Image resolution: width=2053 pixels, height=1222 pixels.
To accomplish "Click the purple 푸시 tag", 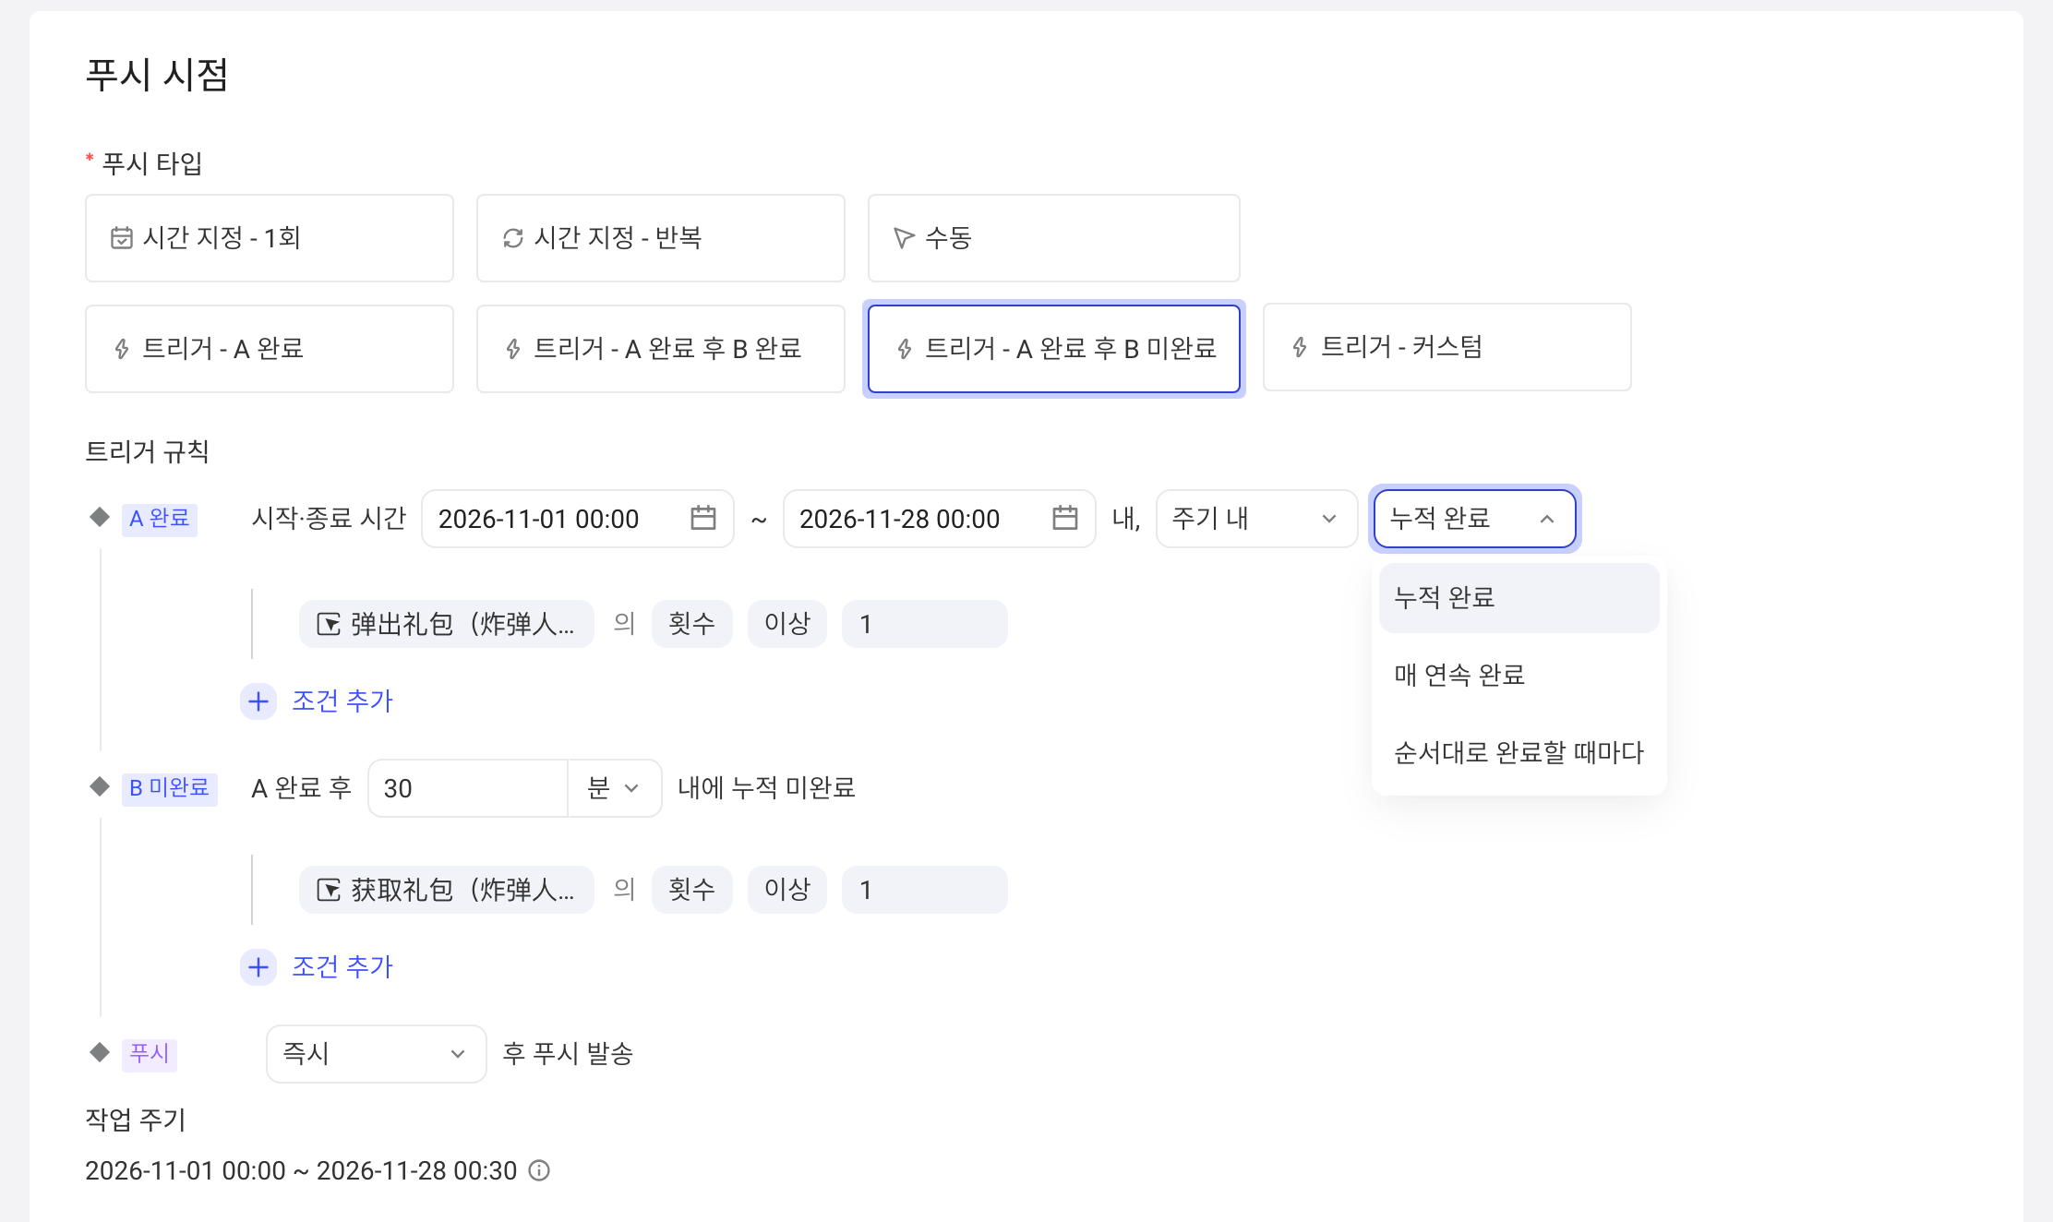I will click(150, 1054).
